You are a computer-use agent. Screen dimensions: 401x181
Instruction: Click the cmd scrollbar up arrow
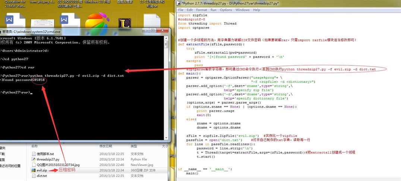166,38
